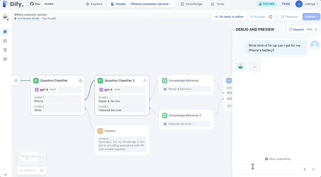Click Stop responding button
The width and height of the screenshot is (321, 177).
click(278, 159)
